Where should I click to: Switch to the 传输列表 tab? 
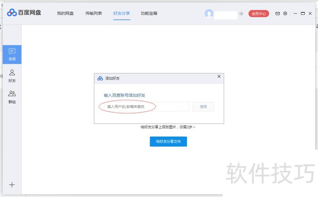point(93,14)
